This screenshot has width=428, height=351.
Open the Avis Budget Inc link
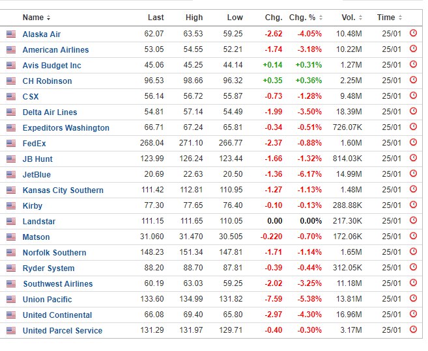pos(52,66)
